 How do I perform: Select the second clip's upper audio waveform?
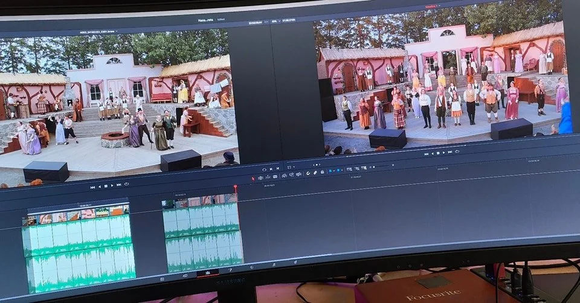click(201, 220)
